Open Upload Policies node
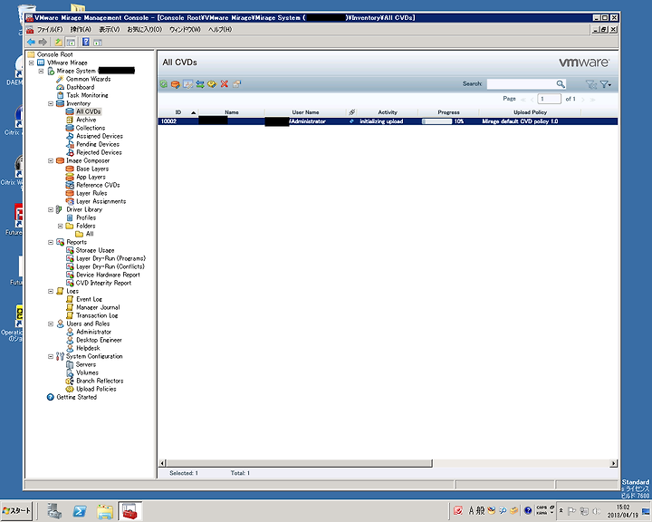 (96, 389)
